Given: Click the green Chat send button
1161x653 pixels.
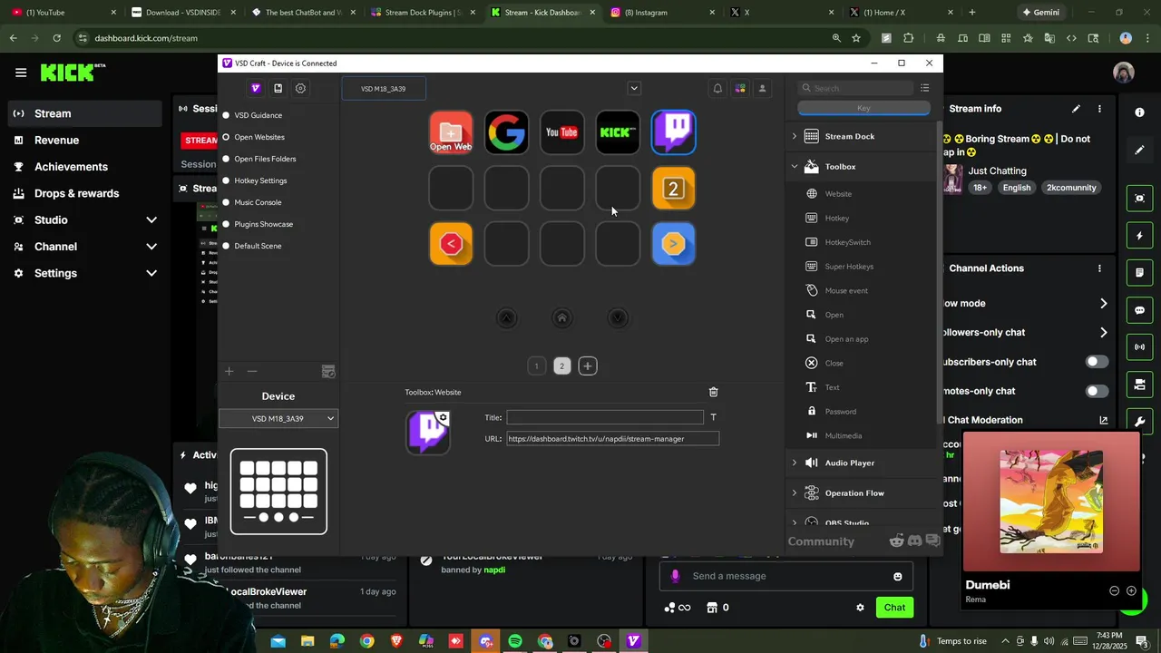Looking at the screenshot, I should point(894,608).
